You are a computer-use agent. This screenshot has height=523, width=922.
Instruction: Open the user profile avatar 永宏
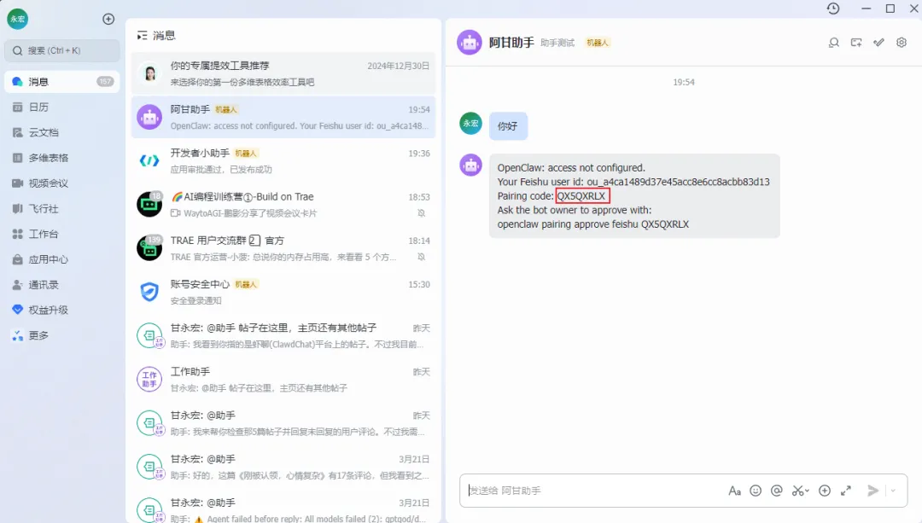[x=18, y=19]
